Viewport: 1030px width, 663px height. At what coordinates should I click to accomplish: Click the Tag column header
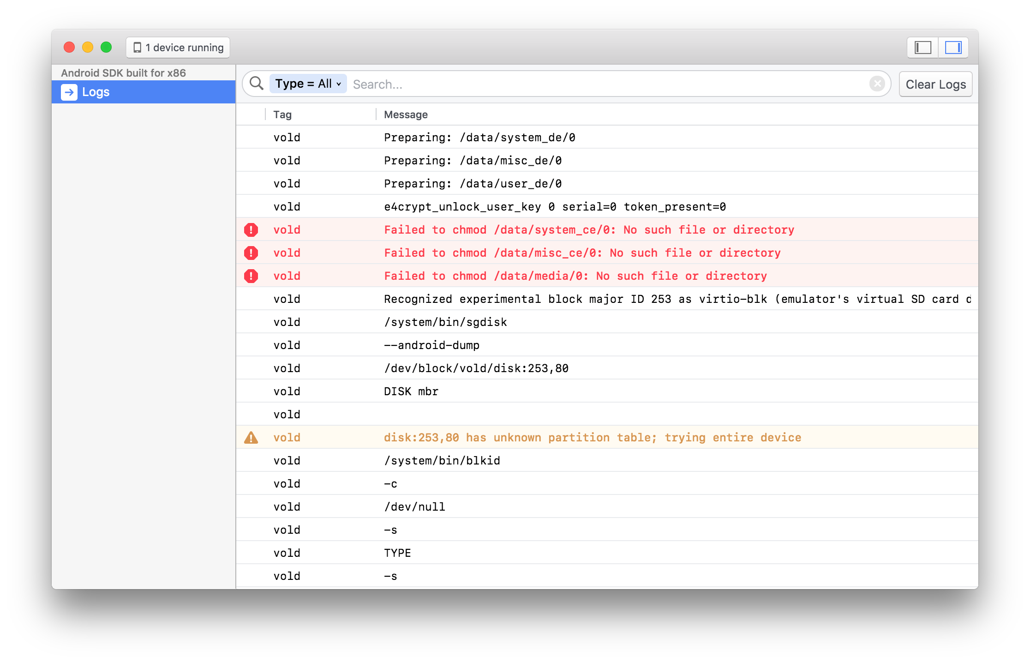tap(282, 114)
